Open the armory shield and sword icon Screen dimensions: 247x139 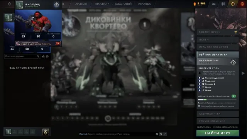click(223, 4)
